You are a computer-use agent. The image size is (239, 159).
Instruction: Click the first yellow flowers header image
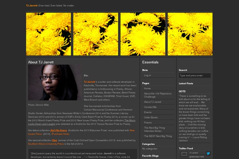coord(49,34)
